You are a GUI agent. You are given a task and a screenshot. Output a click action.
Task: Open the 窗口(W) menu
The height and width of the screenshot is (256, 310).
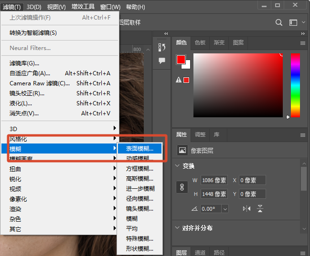(110, 7)
